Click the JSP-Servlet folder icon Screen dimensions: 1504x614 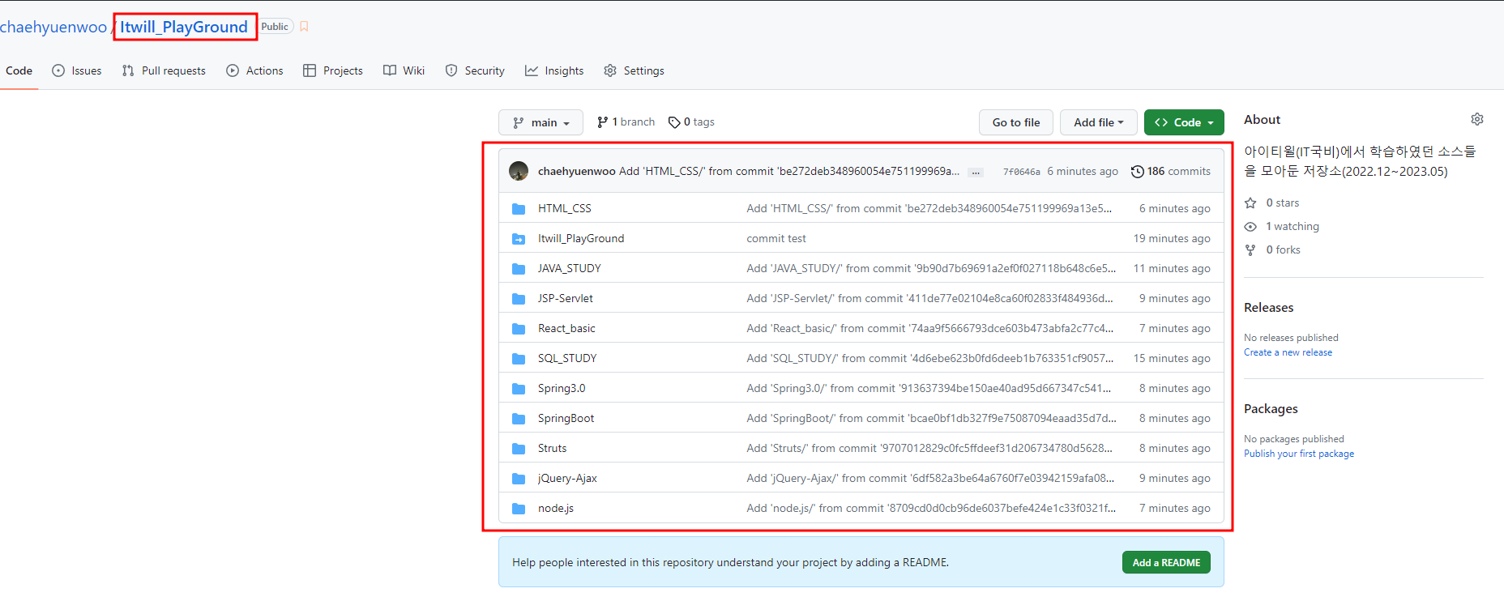click(x=519, y=299)
